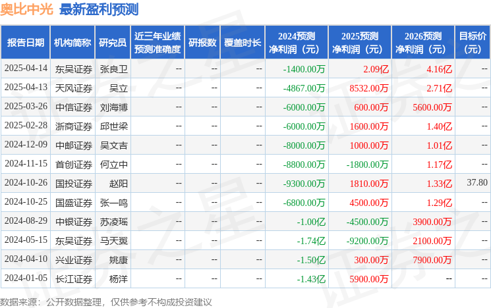Select the value 8532.00万
Image resolution: width=491 pixels, height=308 pixels.
coord(369,88)
